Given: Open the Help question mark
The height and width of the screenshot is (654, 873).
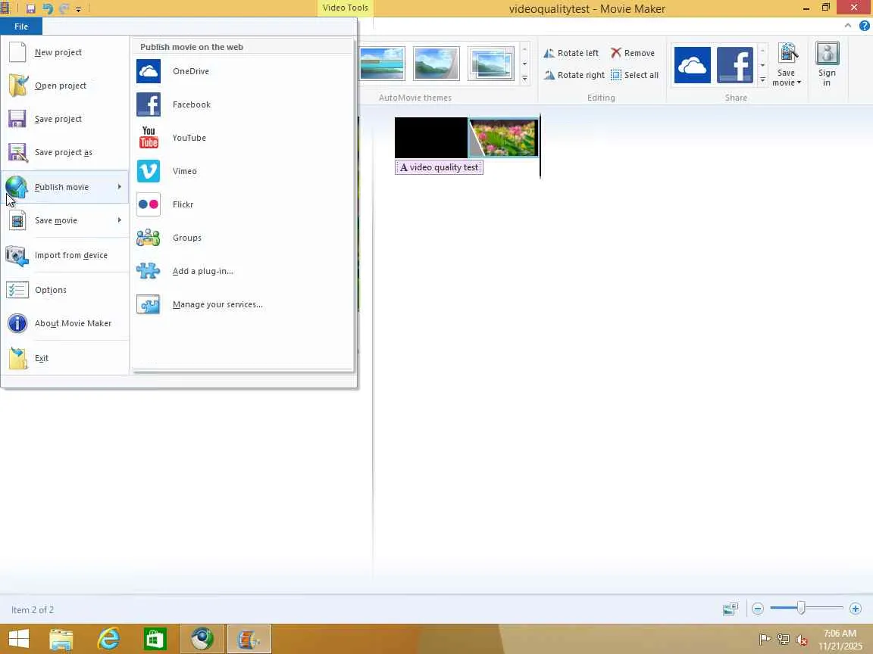Looking at the screenshot, I should click(x=865, y=26).
